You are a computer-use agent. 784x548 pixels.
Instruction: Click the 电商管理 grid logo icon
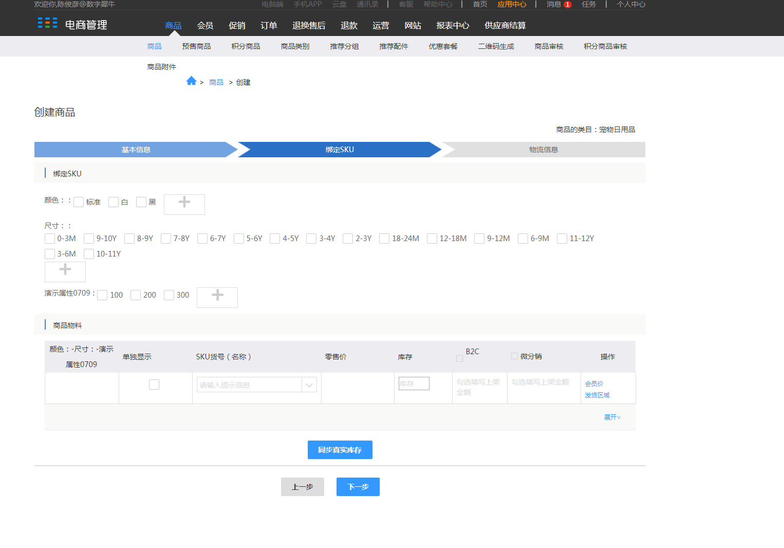(47, 23)
